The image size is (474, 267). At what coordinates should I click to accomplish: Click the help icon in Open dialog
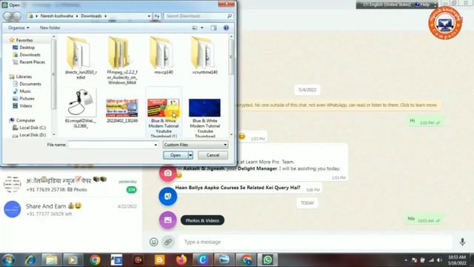[x=226, y=28]
